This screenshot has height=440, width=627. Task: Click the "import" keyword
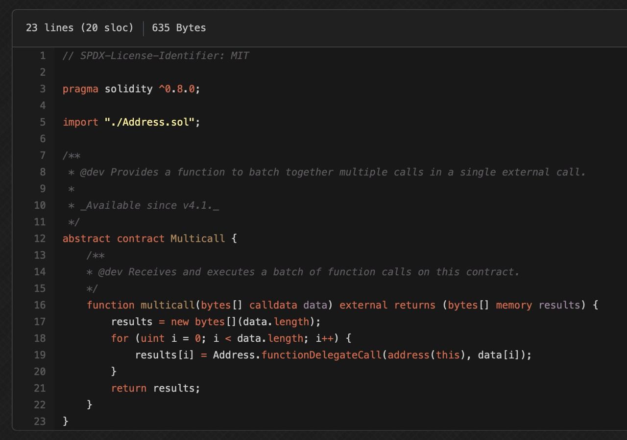point(80,122)
